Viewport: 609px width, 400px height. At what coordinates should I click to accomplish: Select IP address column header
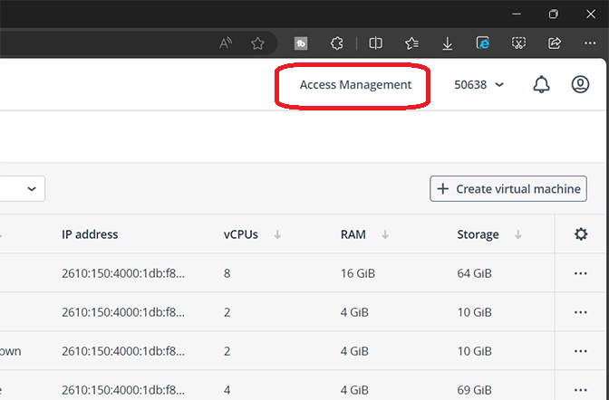[90, 234]
